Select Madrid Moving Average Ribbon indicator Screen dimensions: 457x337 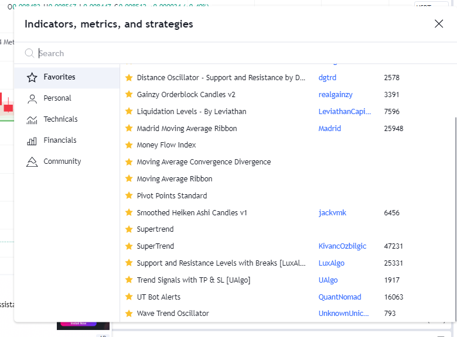187,128
